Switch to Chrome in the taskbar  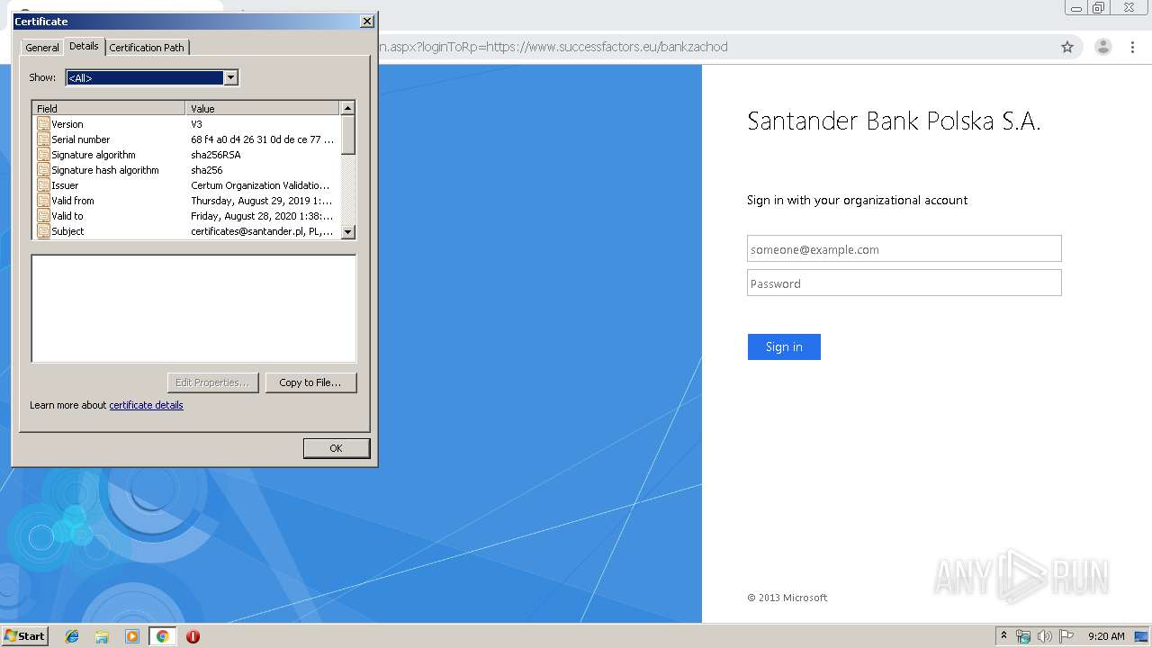(162, 636)
